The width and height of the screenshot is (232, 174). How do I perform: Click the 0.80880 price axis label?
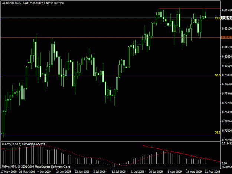pyautogui.click(x=227, y=56)
